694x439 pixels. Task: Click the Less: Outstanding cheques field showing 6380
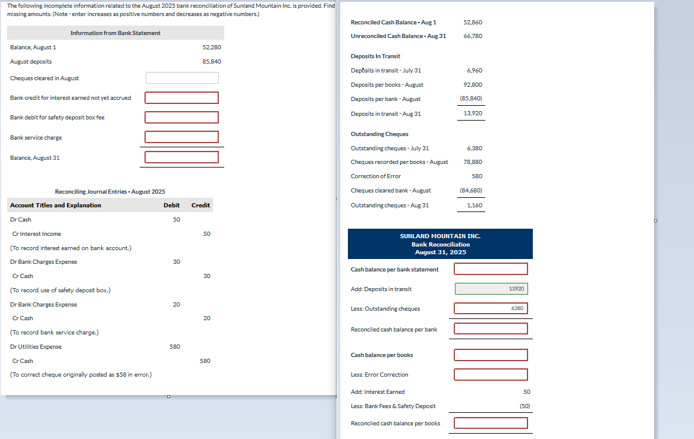(x=491, y=308)
